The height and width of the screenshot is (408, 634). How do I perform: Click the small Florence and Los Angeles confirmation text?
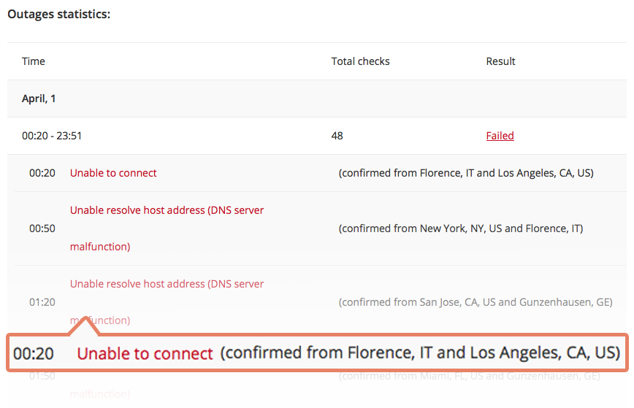[465, 173]
